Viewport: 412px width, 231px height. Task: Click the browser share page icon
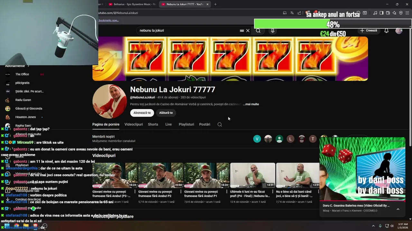[x=299, y=13]
